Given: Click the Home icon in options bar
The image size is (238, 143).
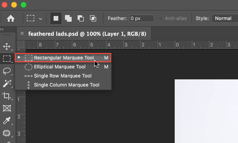Looking at the screenshot, I should [11, 19].
